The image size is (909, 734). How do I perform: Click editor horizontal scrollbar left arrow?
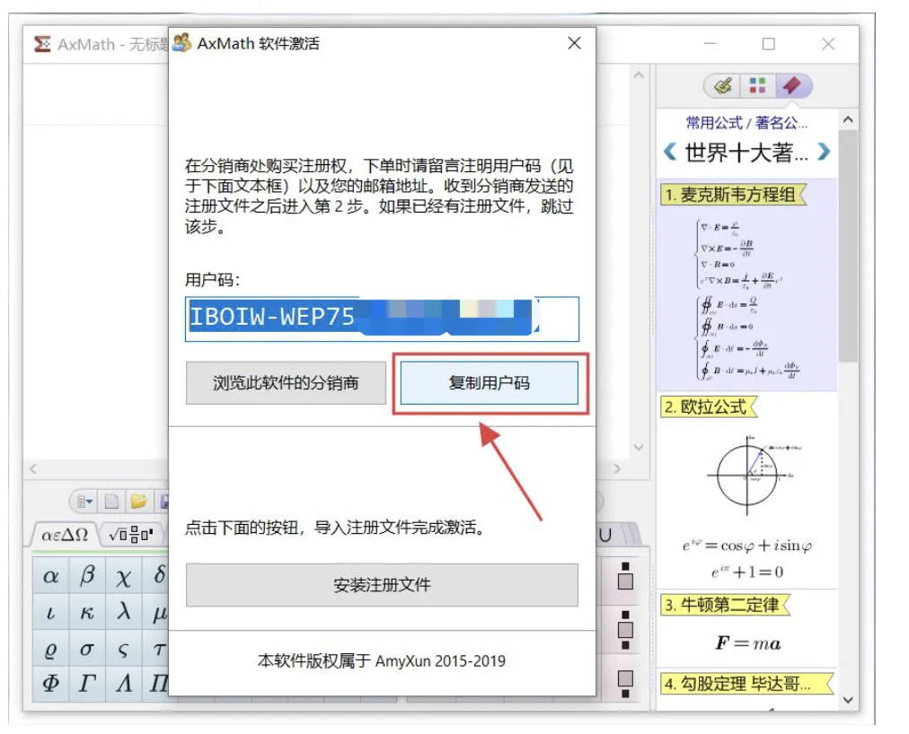point(33,468)
